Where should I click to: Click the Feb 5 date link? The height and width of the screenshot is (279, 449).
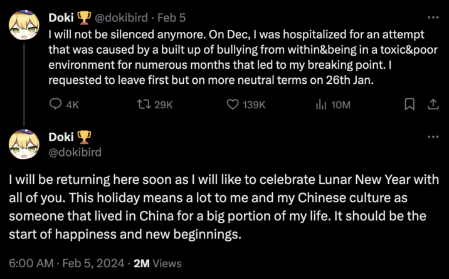(x=171, y=18)
